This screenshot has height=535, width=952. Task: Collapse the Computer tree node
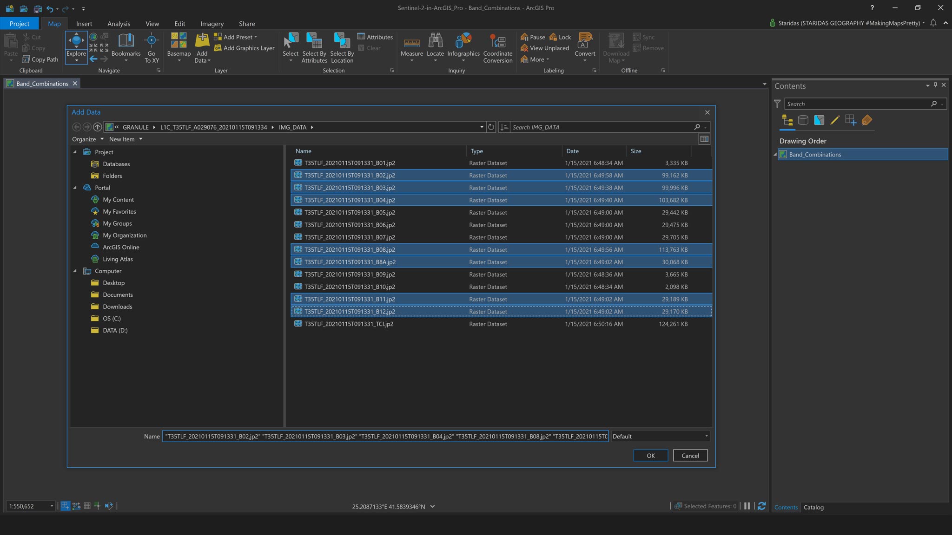tap(75, 271)
